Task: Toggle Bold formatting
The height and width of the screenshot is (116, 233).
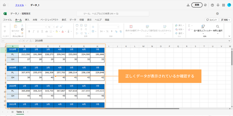Action: pos(29,31)
